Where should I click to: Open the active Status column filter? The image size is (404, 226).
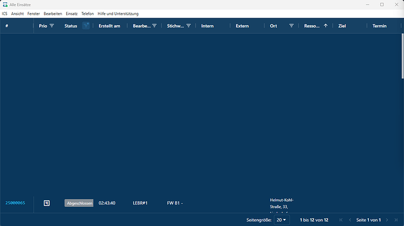tap(86, 26)
